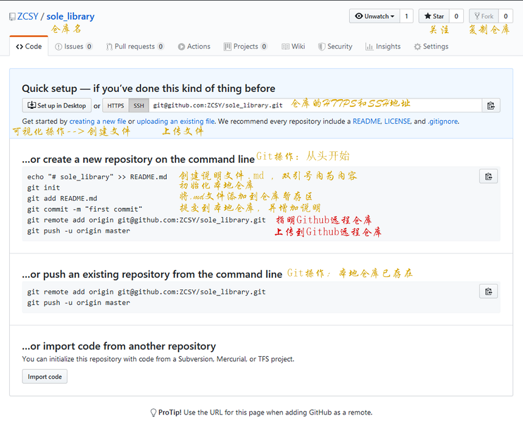
Task: Open the .gitignore link
Action: 443,122
